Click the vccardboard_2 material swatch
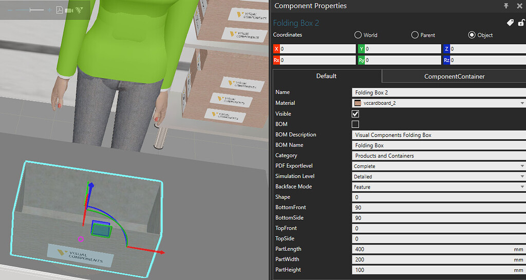526x280 pixels. (x=358, y=103)
